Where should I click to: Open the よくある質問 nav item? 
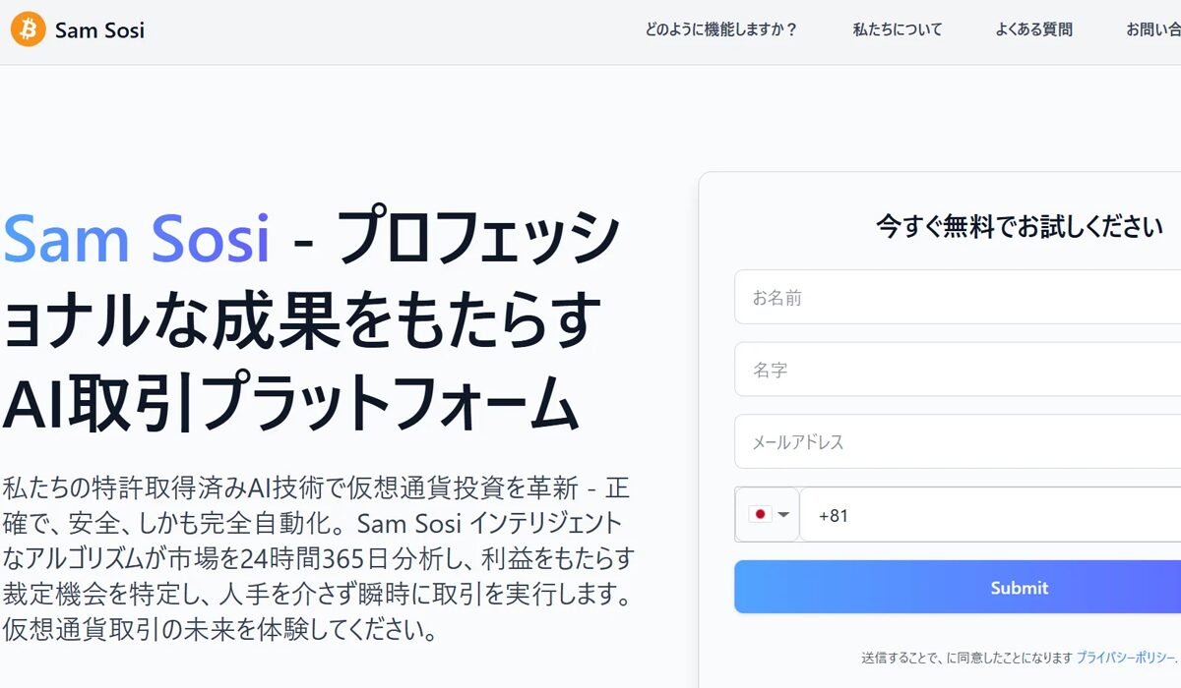coord(1033,29)
